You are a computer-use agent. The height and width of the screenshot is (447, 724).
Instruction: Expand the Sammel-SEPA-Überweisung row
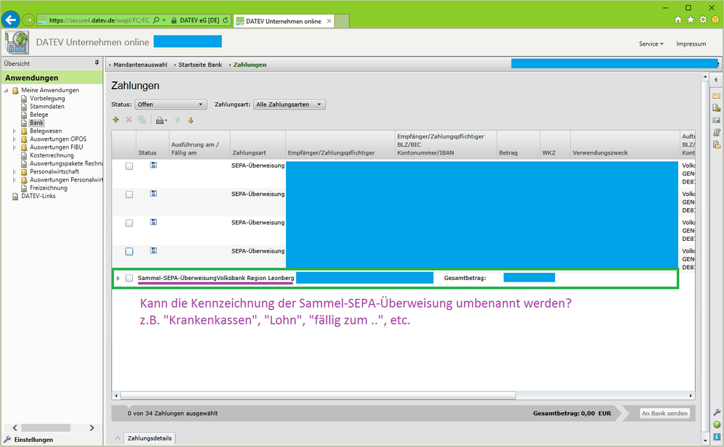tap(118, 278)
